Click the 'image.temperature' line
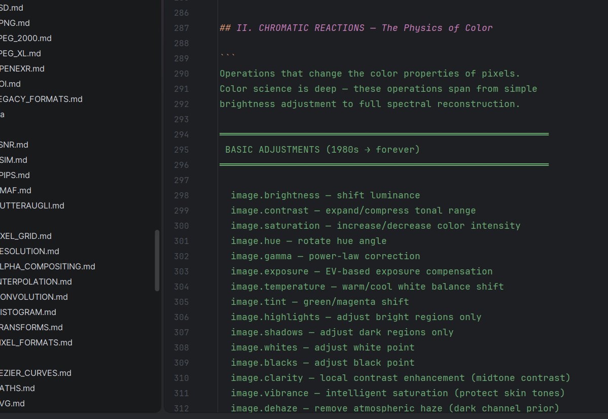This screenshot has height=419, width=608. click(x=367, y=287)
